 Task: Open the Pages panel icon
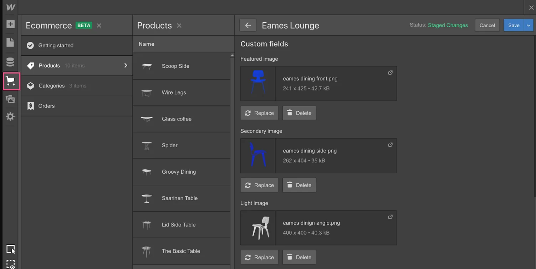[10, 42]
